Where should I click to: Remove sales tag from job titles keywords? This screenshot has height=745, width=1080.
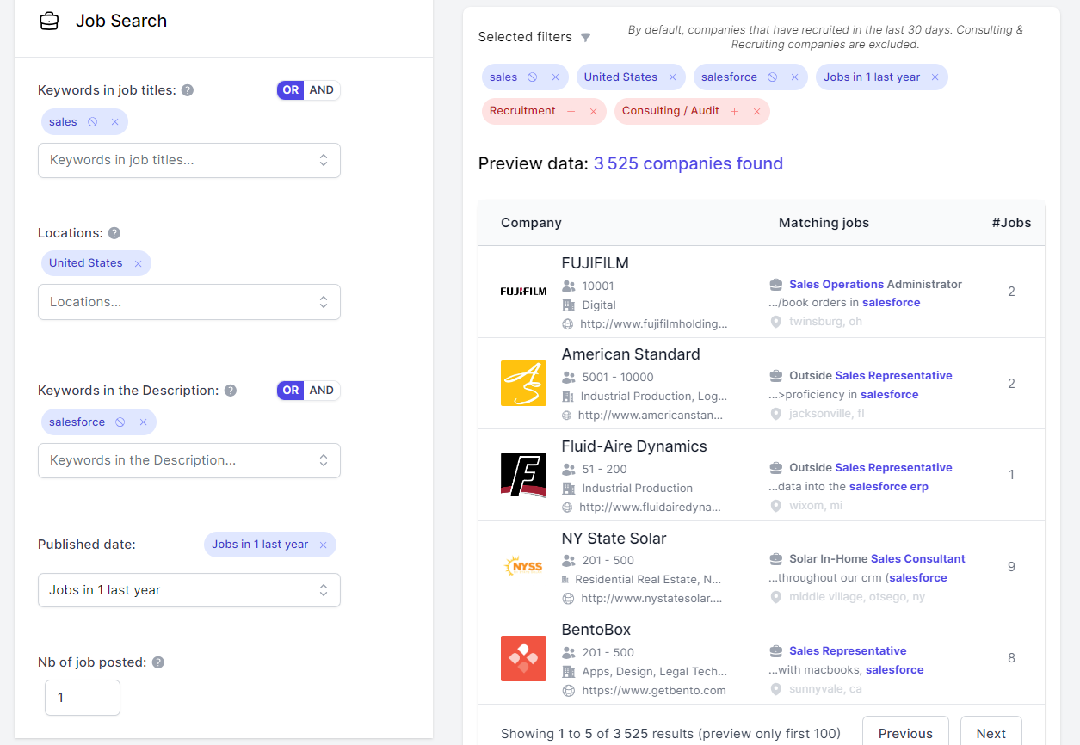[x=114, y=122]
